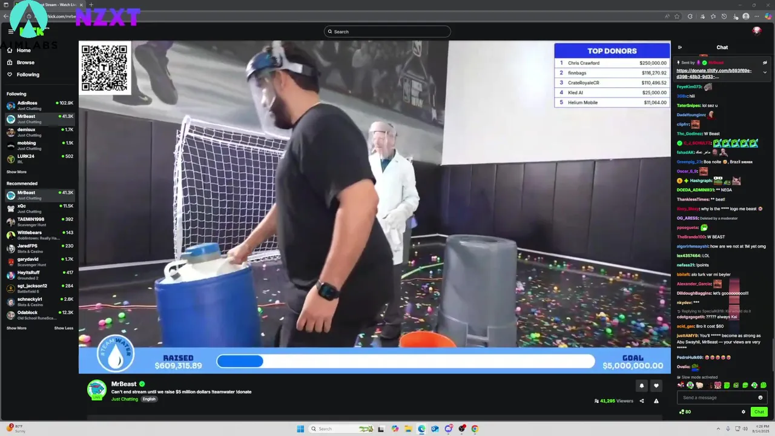The width and height of the screenshot is (775, 436).
Task: Insert the pink frog quick emote
Action: coord(717,385)
